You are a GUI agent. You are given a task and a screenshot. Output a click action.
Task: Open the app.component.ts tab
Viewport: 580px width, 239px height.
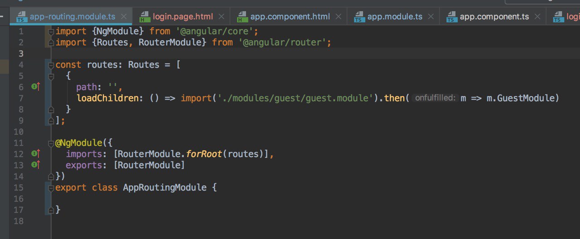[494, 17]
